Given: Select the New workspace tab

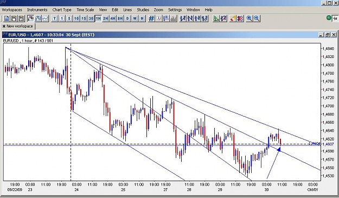Looking at the screenshot, I should 18,26.
